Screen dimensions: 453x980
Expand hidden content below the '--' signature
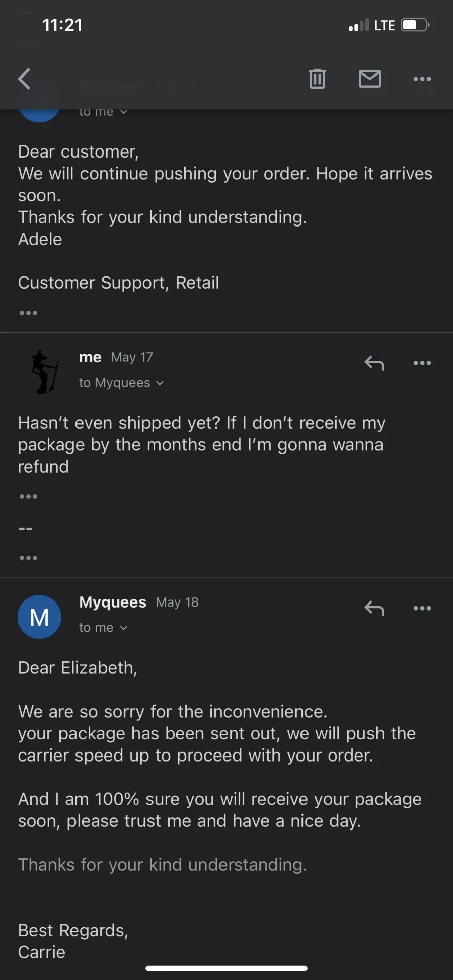28,558
